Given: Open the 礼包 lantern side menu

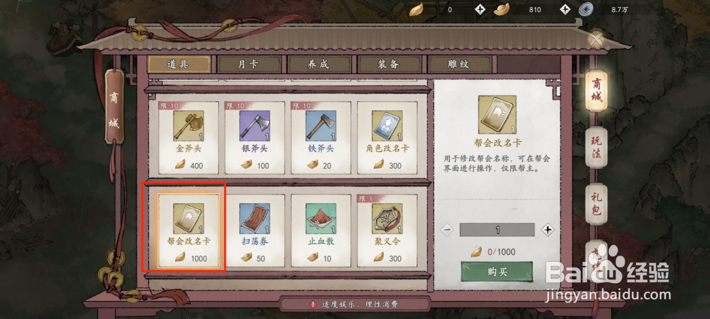Looking at the screenshot, I should pos(596,204).
